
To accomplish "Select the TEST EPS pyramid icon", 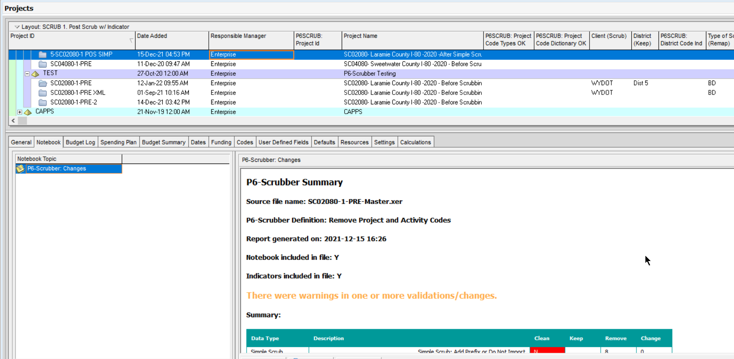I will tap(35, 74).
